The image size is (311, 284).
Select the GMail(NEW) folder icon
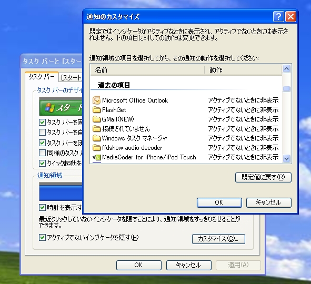click(x=97, y=119)
